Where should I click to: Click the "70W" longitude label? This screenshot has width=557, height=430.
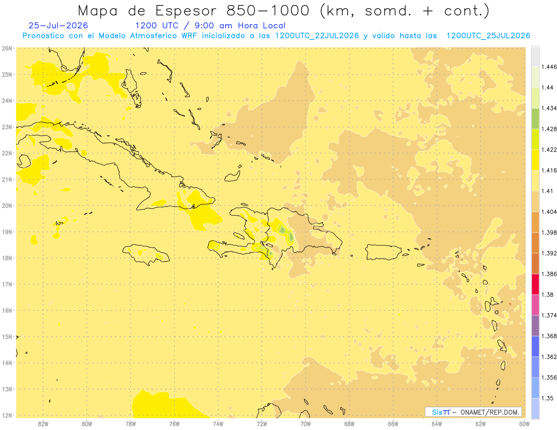tap(305, 424)
